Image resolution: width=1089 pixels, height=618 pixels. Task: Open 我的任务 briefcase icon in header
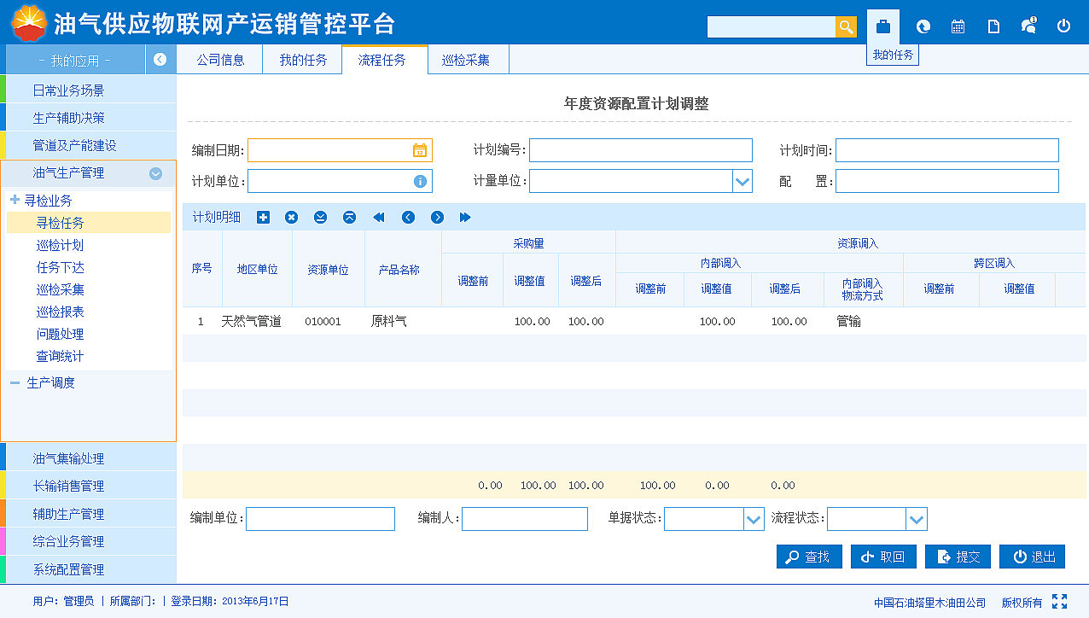pos(883,26)
